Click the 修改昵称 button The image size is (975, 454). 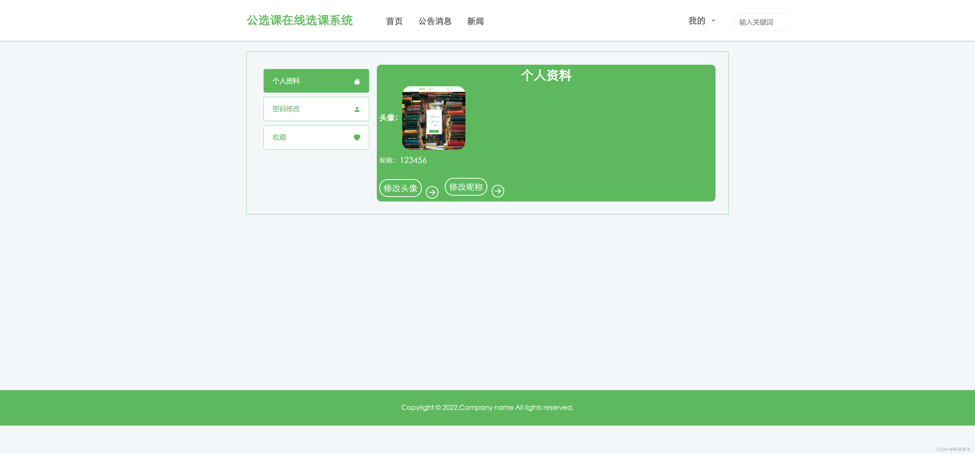click(x=466, y=187)
